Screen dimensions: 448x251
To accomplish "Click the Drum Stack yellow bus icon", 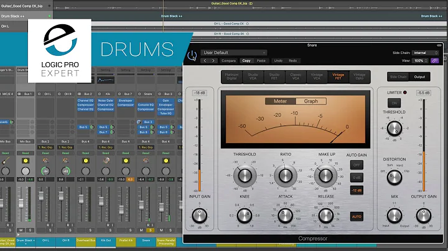I will [26, 161].
